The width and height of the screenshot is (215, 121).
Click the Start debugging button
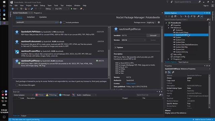74,9
